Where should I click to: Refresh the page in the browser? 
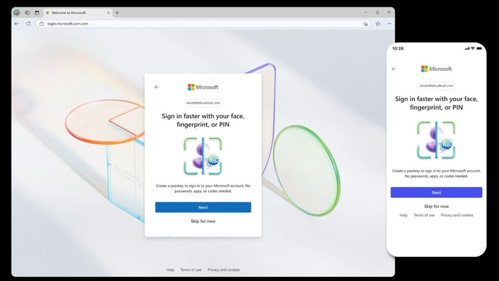click(x=28, y=24)
